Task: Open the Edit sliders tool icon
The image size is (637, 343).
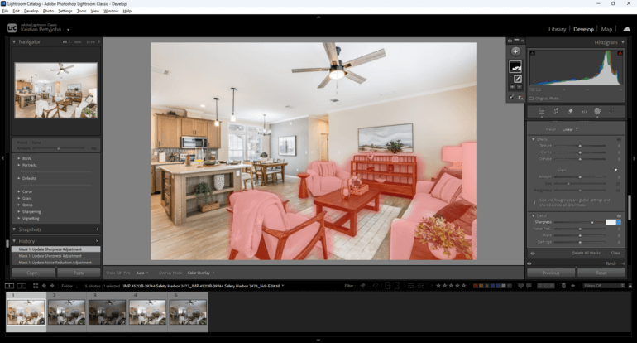Action: [x=542, y=110]
